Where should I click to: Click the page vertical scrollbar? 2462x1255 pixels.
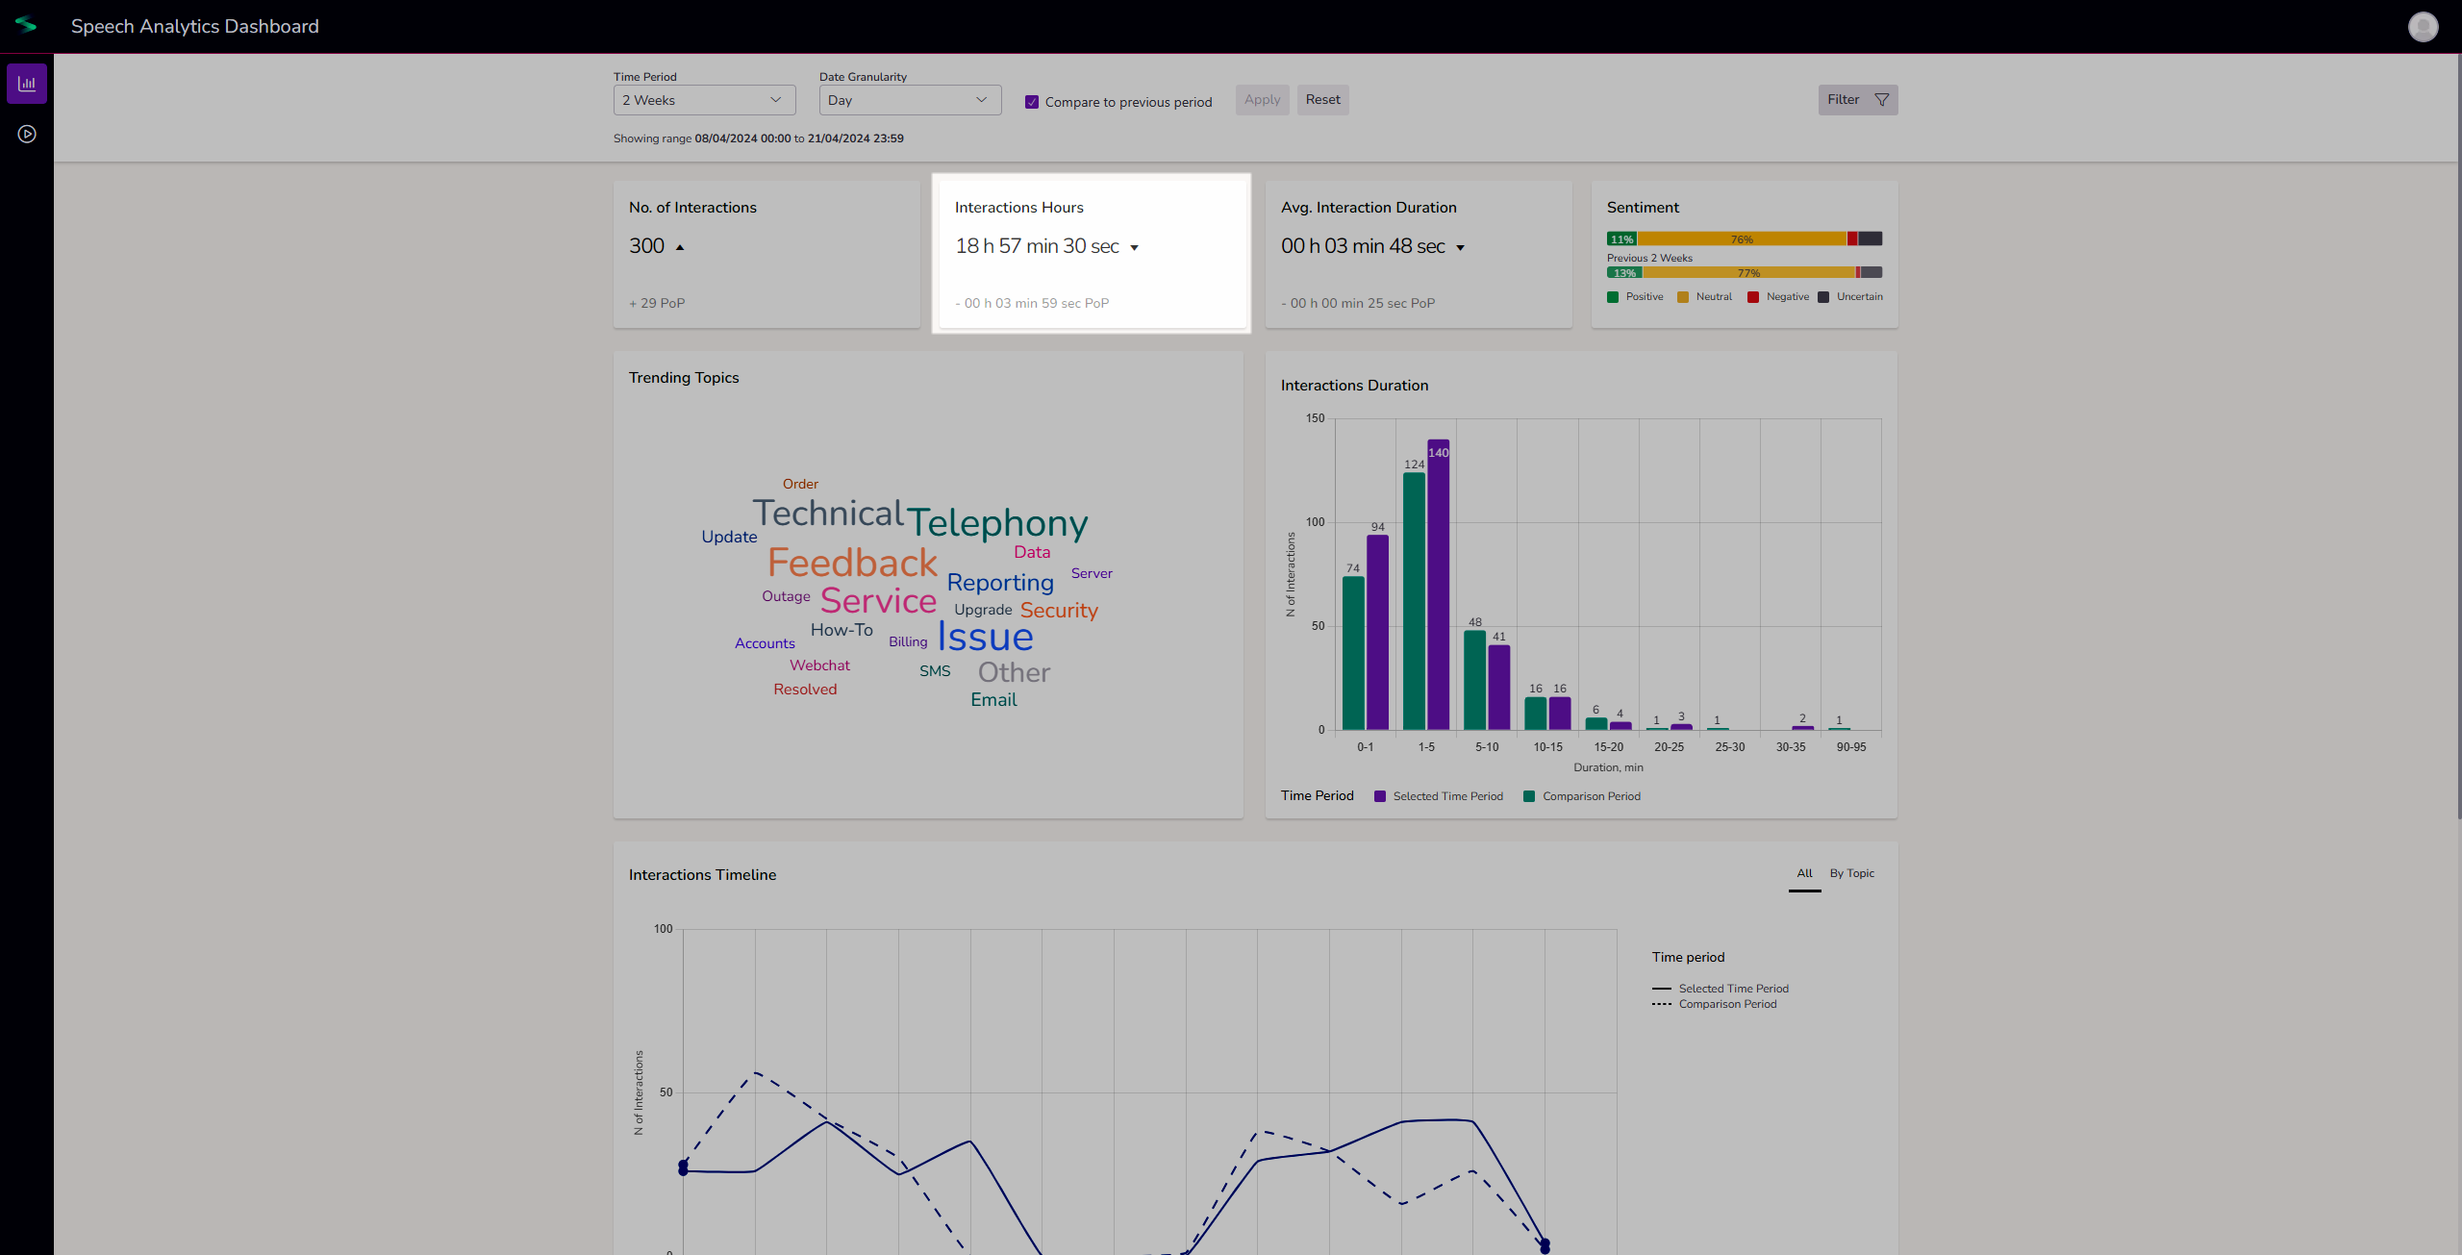(2458, 438)
